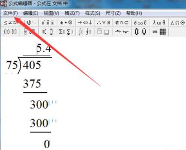
Task: Open the 视图(V) menu
Action: (51, 13)
